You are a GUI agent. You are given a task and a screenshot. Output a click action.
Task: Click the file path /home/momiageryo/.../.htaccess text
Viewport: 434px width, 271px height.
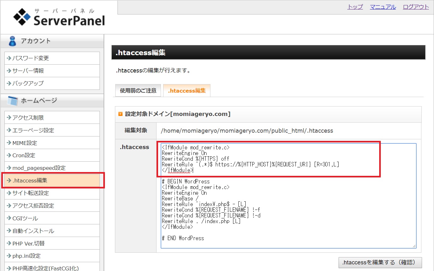[247, 130]
